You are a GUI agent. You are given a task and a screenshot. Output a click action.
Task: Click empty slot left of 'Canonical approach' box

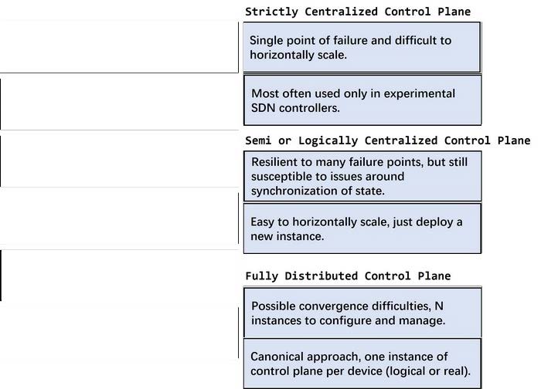coord(119,332)
